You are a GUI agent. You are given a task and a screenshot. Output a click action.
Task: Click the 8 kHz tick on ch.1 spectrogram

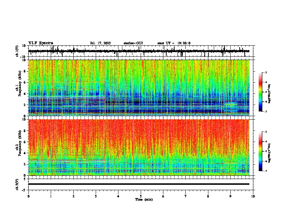coord(25,71)
